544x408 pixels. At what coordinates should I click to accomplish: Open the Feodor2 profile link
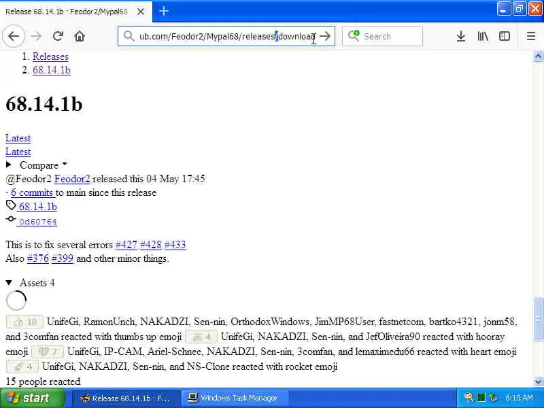tap(72, 179)
